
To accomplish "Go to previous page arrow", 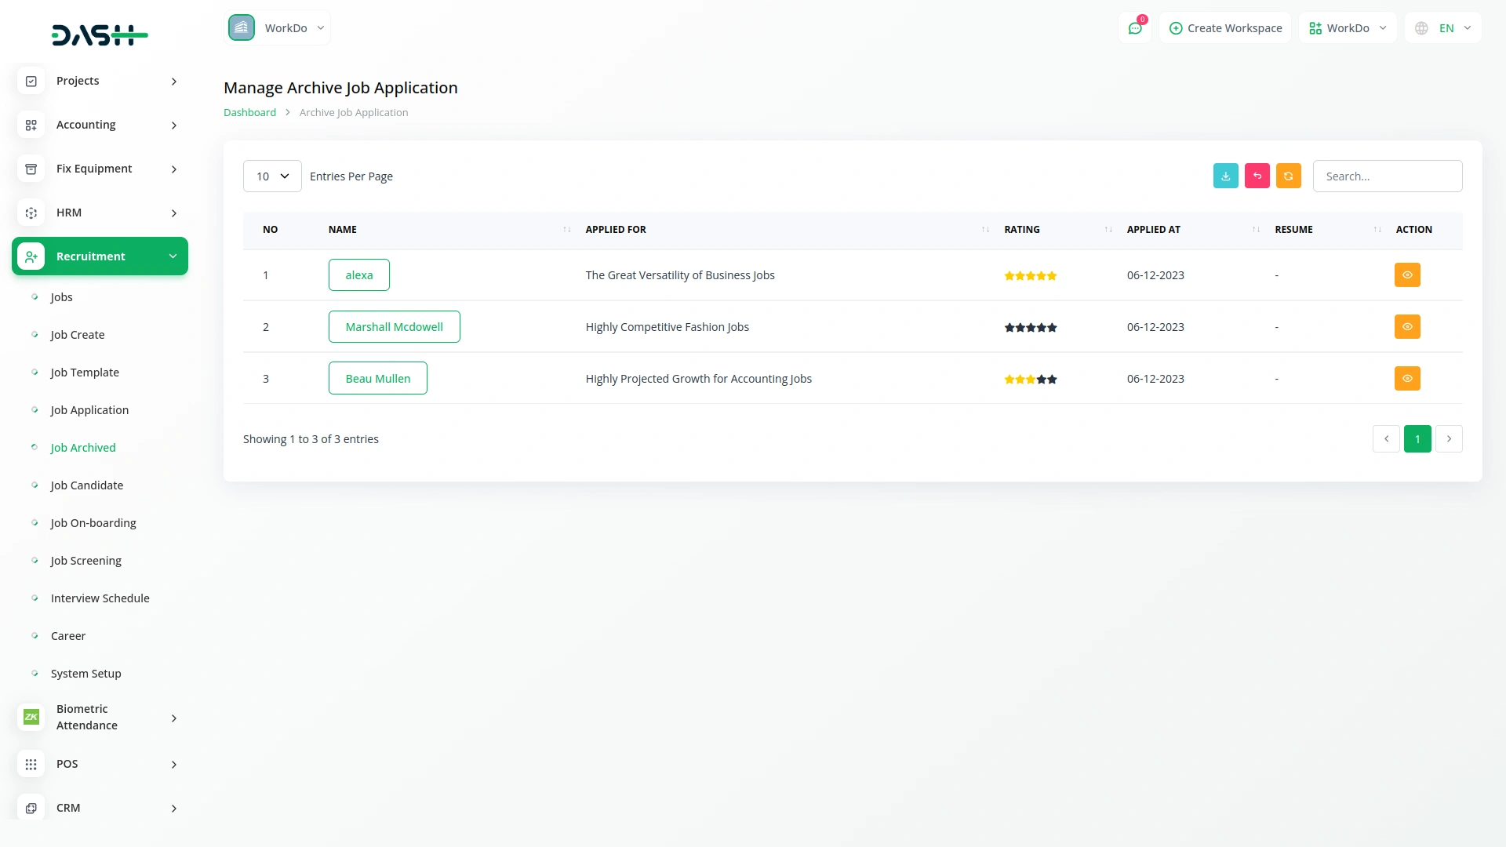I will [1386, 439].
